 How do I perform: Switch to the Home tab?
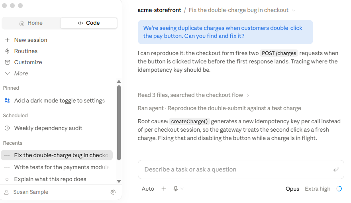point(31,23)
